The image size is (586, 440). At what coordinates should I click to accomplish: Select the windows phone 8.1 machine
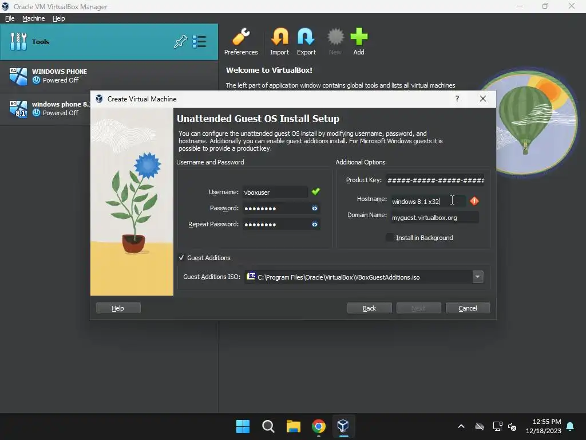click(45, 108)
